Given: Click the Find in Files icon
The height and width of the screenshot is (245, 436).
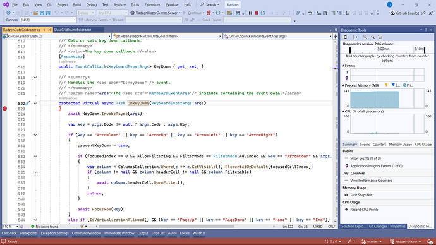Looking at the screenshot, I should click(x=229, y=13).
